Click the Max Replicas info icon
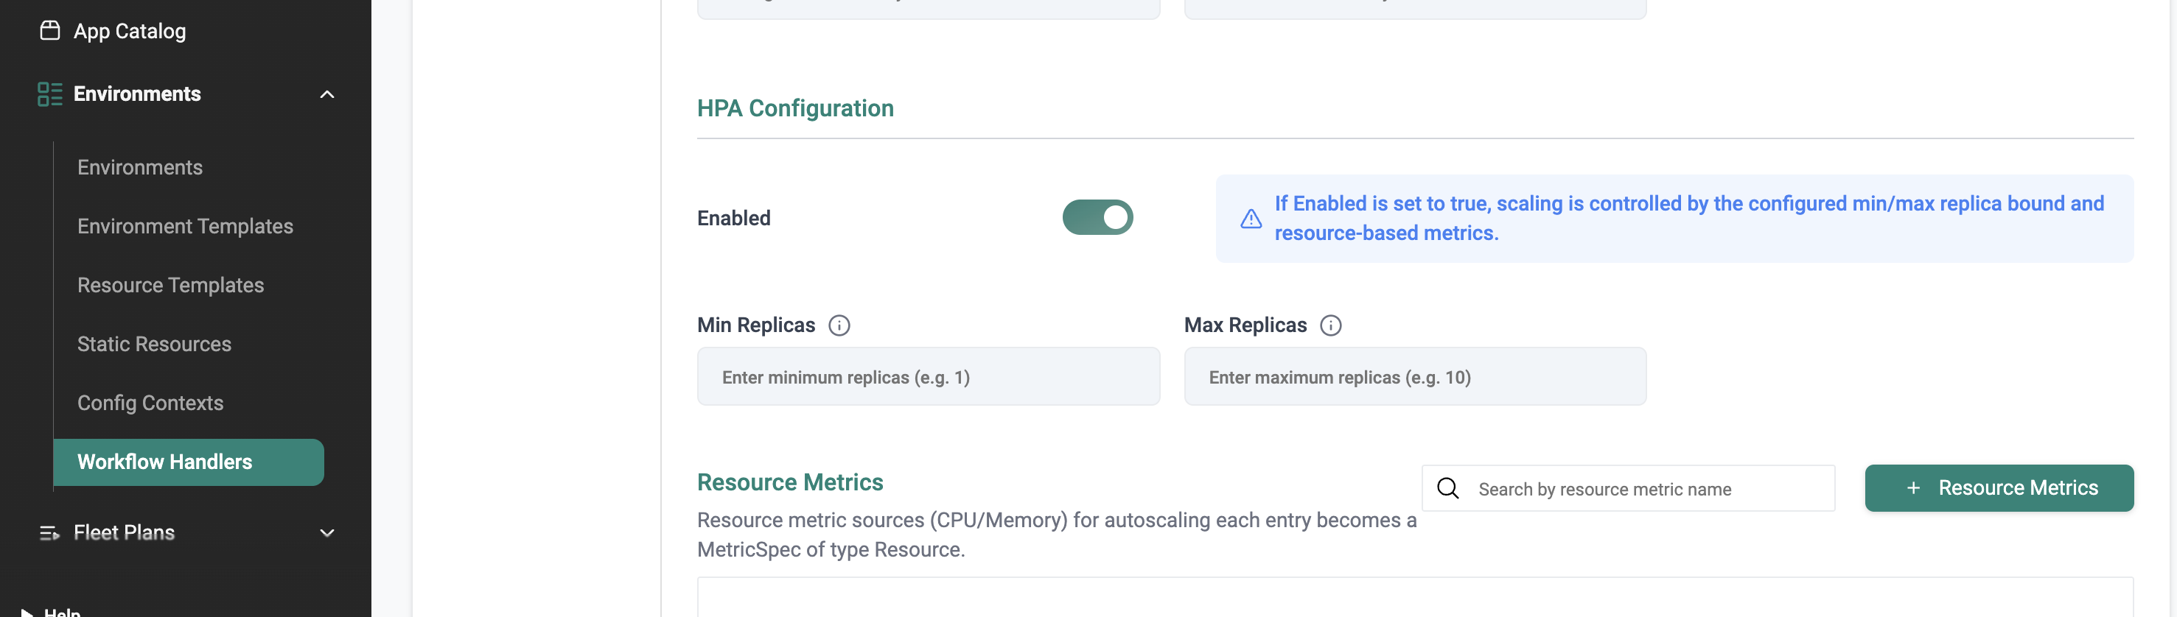The height and width of the screenshot is (617, 2177). point(1331,325)
